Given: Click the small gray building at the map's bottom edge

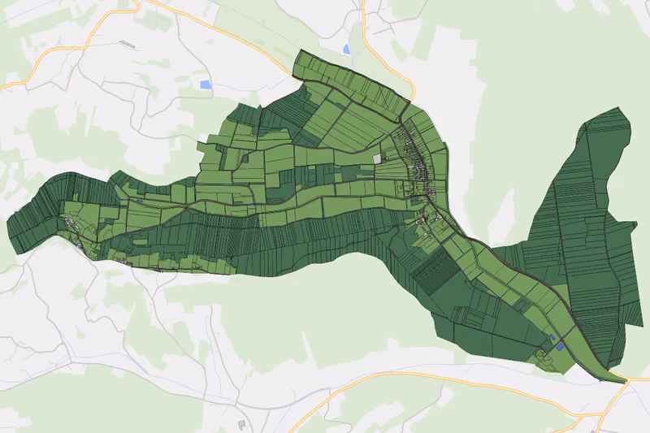Looking at the screenshot, I should pyautogui.click(x=241, y=424).
